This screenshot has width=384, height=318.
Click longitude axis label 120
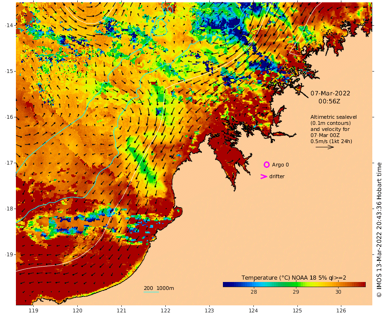[x=77, y=311]
